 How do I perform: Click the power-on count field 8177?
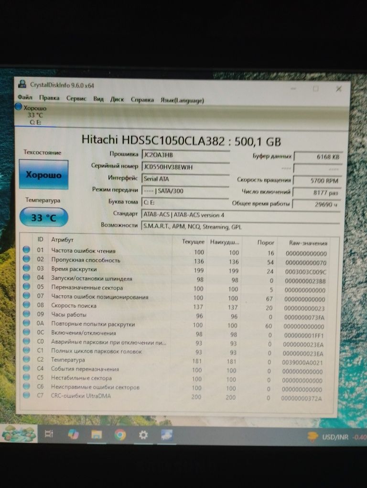(317, 193)
